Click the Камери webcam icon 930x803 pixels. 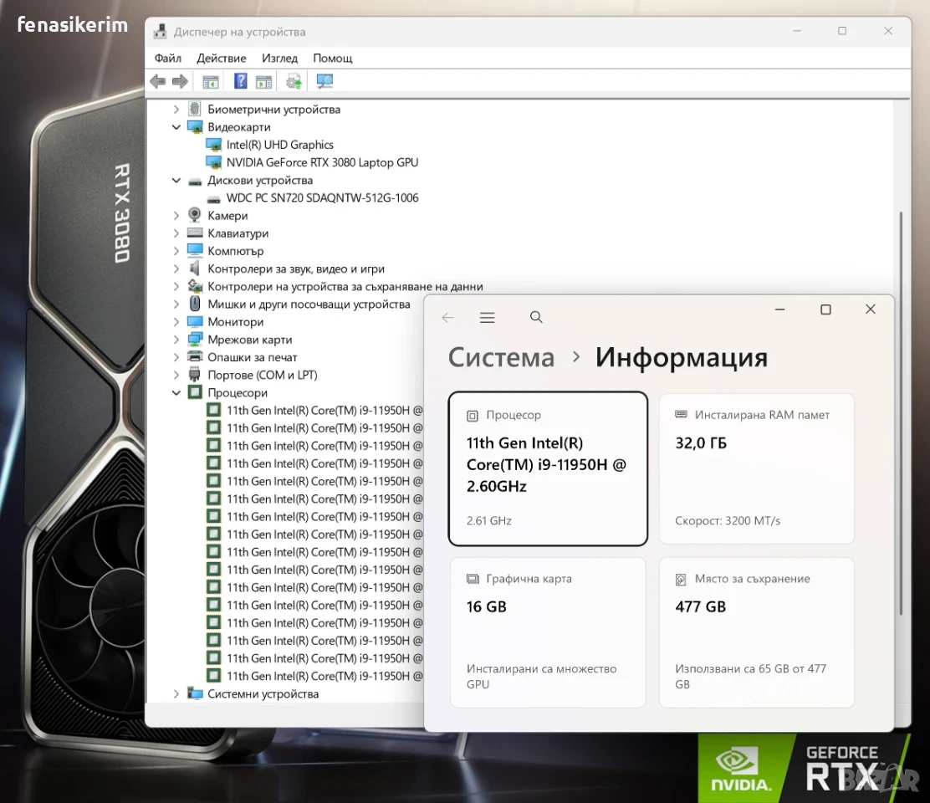[195, 215]
